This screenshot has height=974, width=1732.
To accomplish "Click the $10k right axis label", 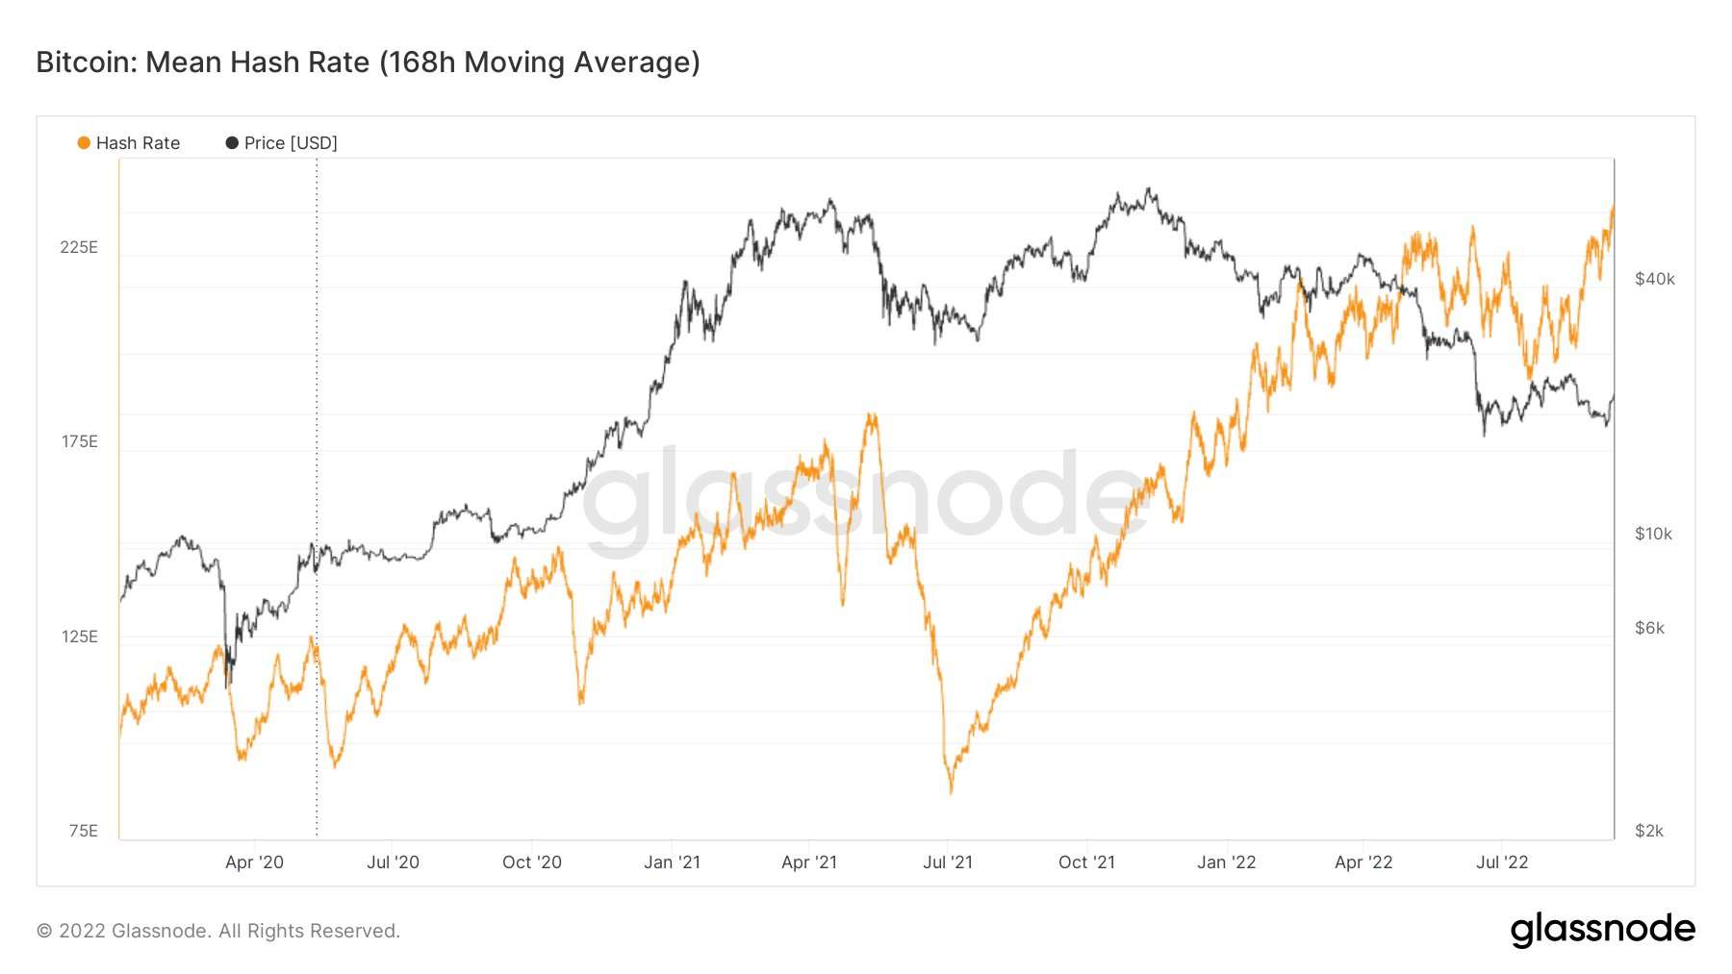I will [x=1653, y=534].
